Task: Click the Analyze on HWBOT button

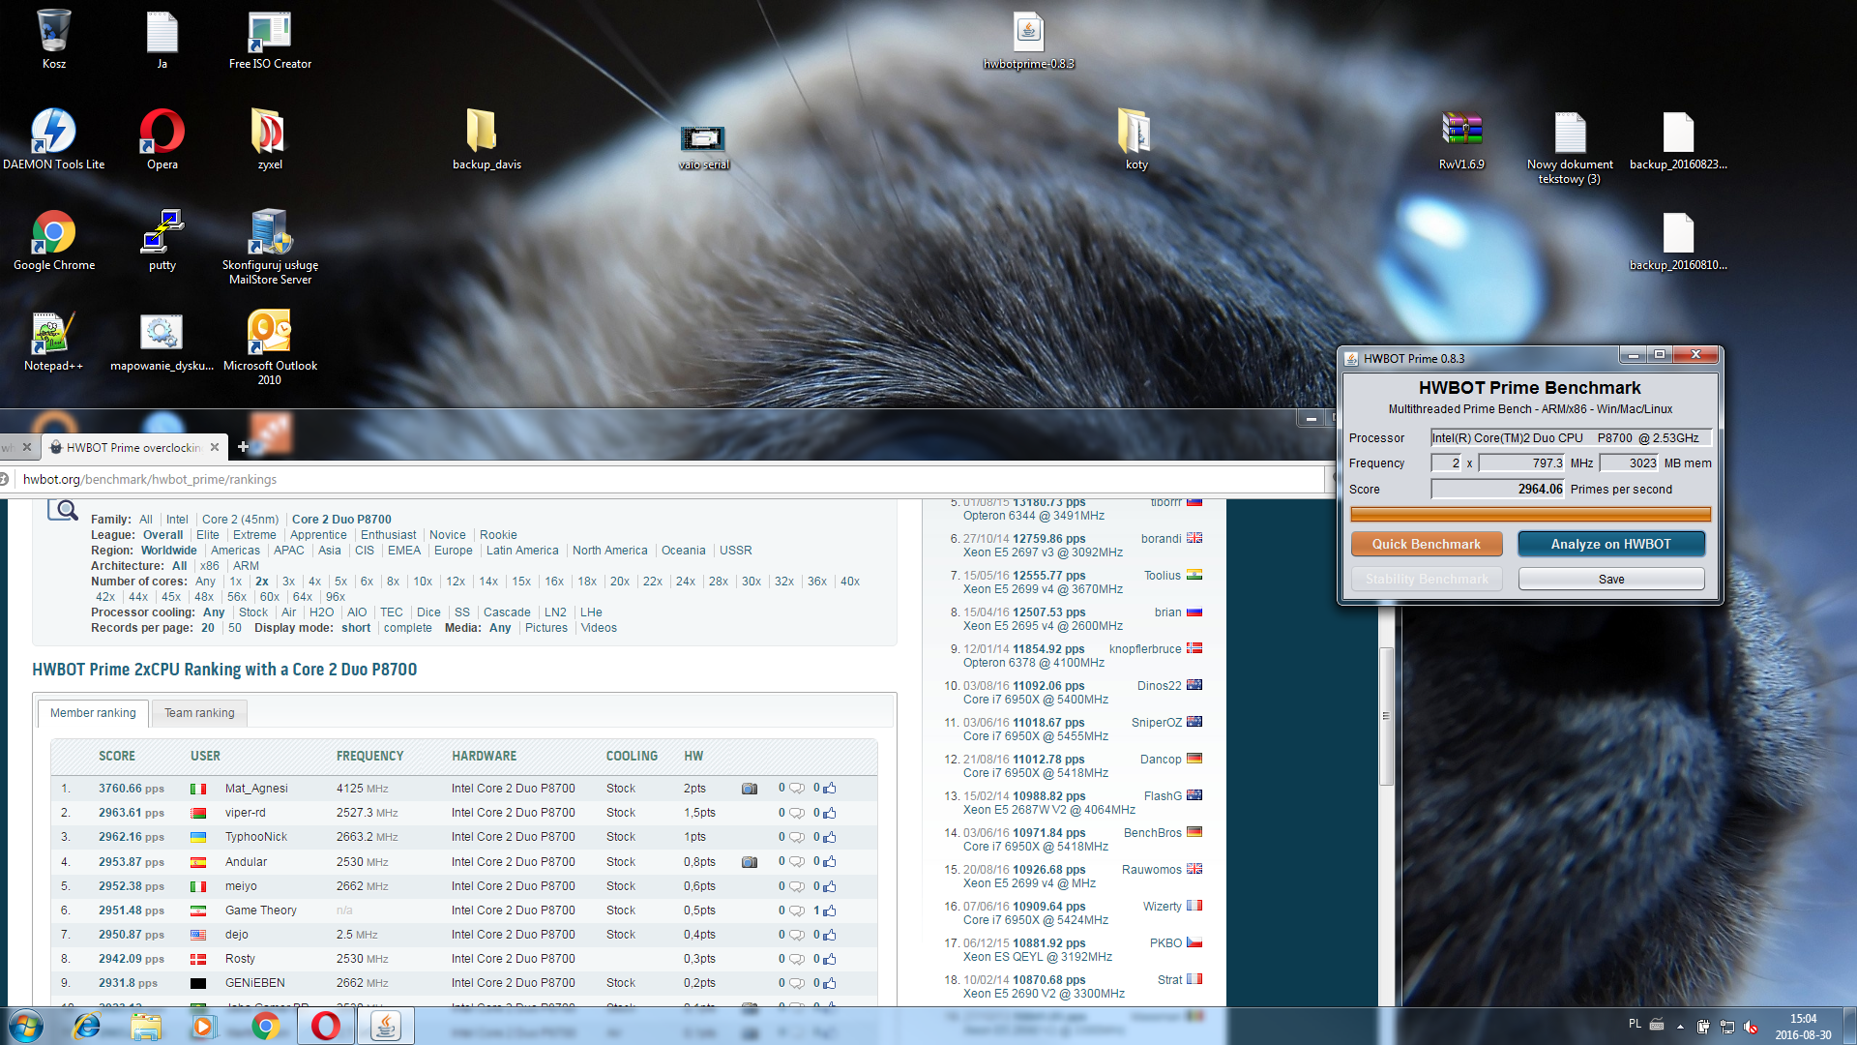Action: tap(1610, 544)
